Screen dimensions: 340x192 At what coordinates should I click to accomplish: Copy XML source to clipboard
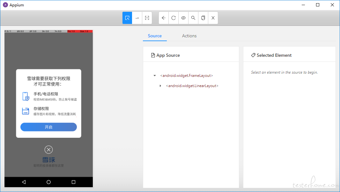[x=203, y=18]
